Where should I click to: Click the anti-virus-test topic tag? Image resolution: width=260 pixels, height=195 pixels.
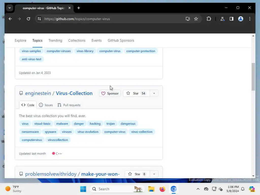(x=31, y=59)
